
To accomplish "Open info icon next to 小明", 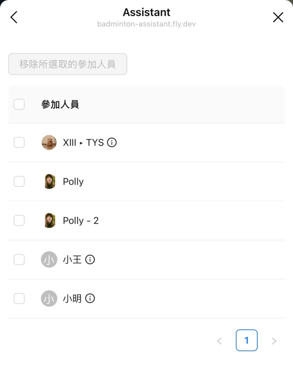I will coord(90,298).
